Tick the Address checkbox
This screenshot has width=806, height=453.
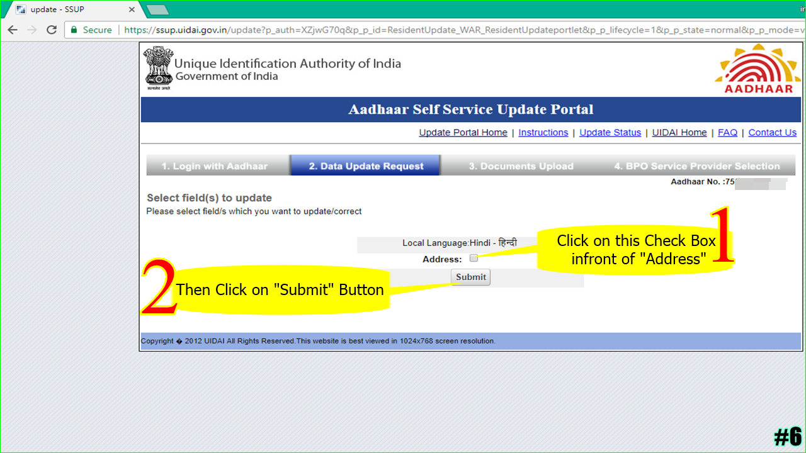[x=474, y=258]
